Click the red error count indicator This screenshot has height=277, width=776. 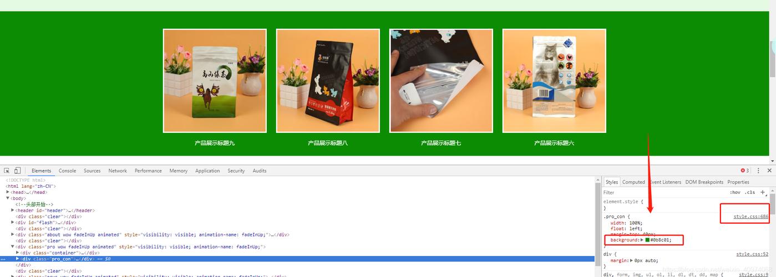tap(744, 171)
